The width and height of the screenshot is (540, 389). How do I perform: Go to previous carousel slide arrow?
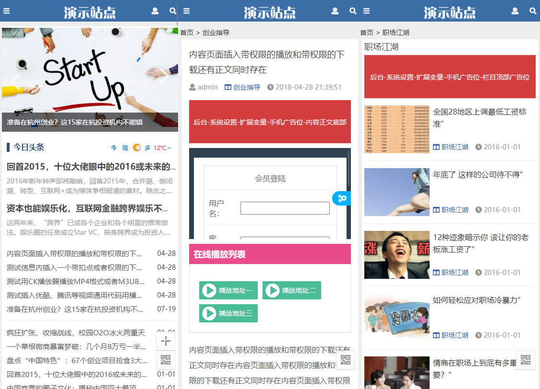pos(15,82)
